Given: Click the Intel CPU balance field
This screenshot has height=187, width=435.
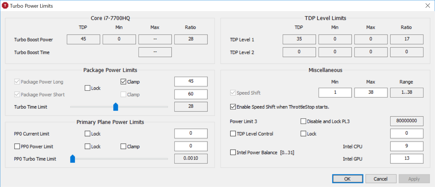Looking at the screenshot, I should 407,146.
